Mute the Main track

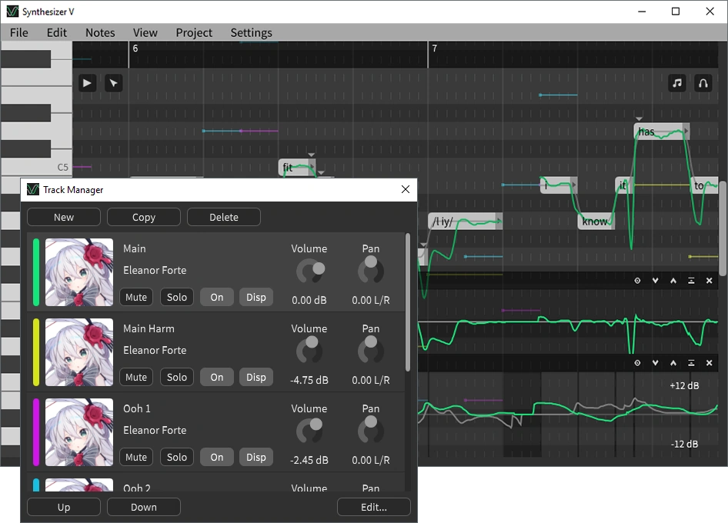click(136, 297)
